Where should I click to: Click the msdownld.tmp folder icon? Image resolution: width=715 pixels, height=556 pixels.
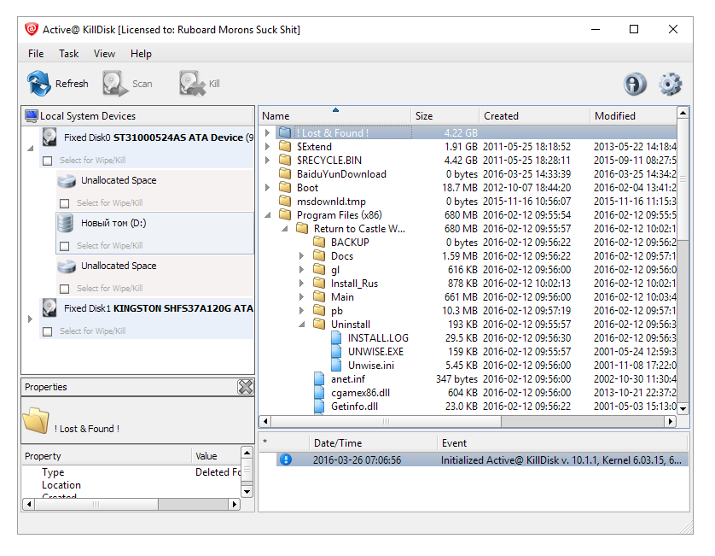[x=285, y=201]
